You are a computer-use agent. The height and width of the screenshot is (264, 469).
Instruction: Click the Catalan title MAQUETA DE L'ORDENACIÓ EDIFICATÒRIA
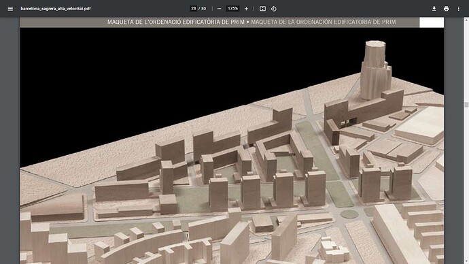click(x=176, y=22)
